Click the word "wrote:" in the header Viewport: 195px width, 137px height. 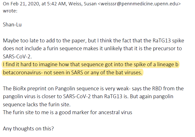pyautogui.click(x=10, y=11)
